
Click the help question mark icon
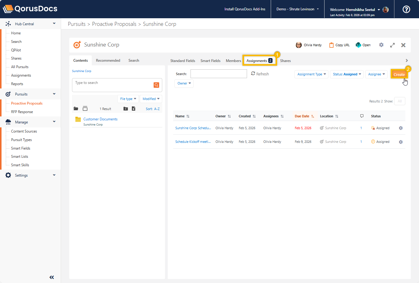pyautogui.click(x=406, y=9)
